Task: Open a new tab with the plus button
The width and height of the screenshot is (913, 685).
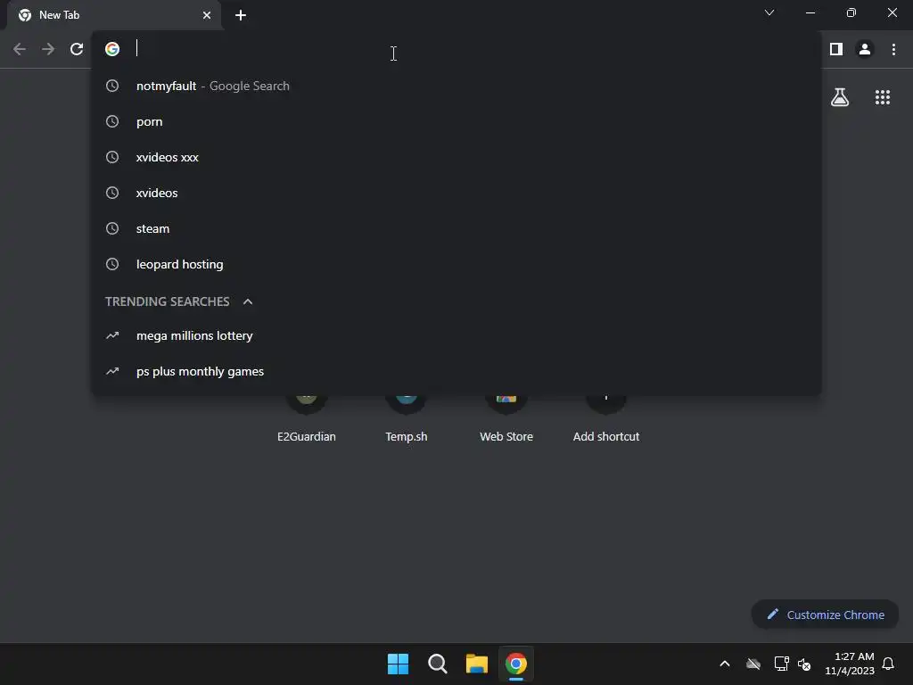Action: pyautogui.click(x=241, y=15)
